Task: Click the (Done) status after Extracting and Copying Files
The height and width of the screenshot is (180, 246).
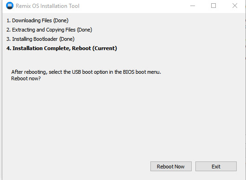Action: (84, 30)
